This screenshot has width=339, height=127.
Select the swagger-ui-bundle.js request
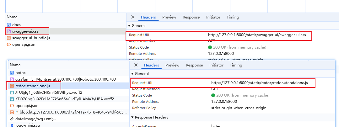click(66, 38)
